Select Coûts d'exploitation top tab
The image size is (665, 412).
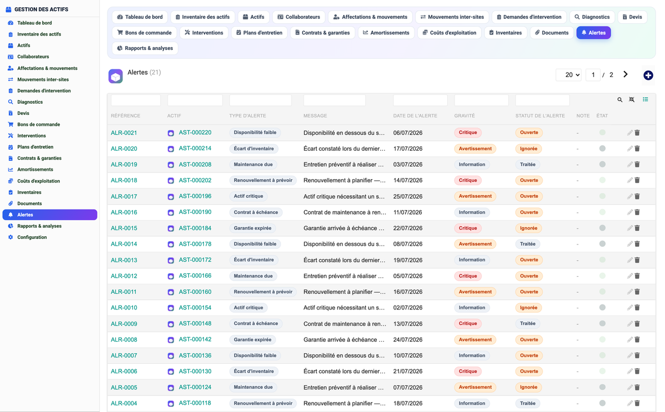[449, 33]
